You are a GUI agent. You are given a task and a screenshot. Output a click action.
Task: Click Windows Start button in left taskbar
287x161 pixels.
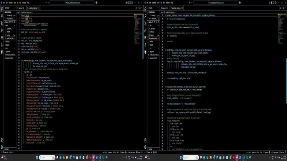pos(37,157)
